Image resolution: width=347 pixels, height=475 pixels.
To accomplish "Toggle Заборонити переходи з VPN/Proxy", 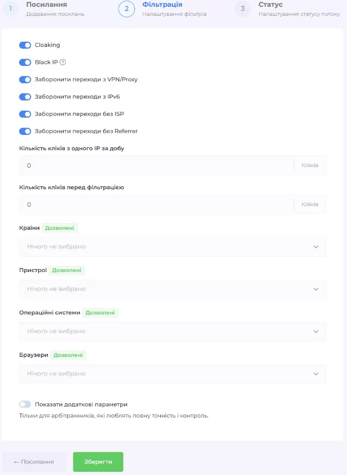I will [x=25, y=80].
